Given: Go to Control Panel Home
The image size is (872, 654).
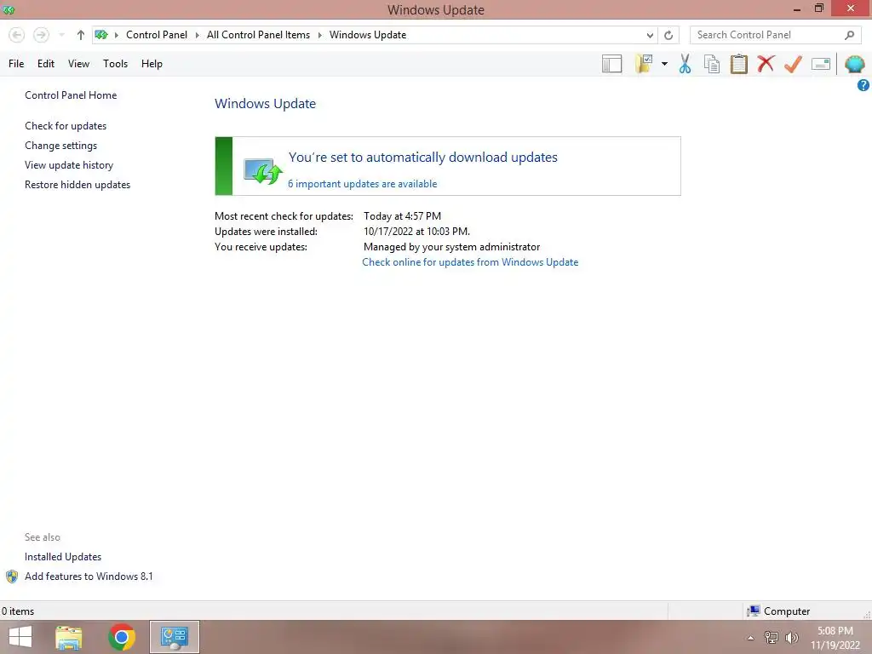Looking at the screenshot, I should coord(71,95).
